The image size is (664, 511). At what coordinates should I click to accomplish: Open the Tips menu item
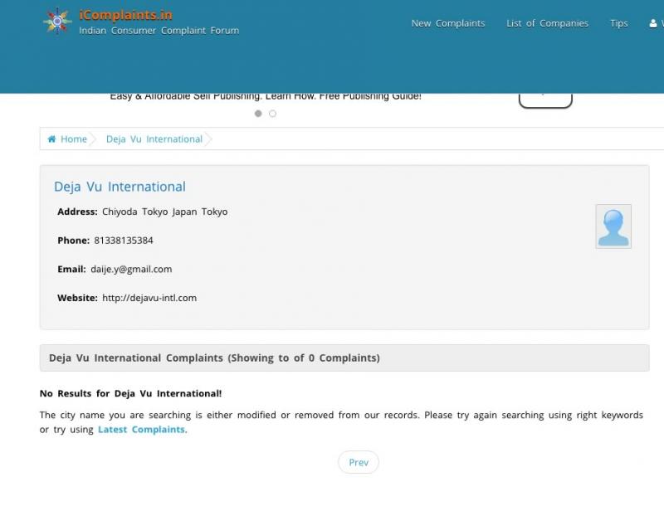point(618,23)
